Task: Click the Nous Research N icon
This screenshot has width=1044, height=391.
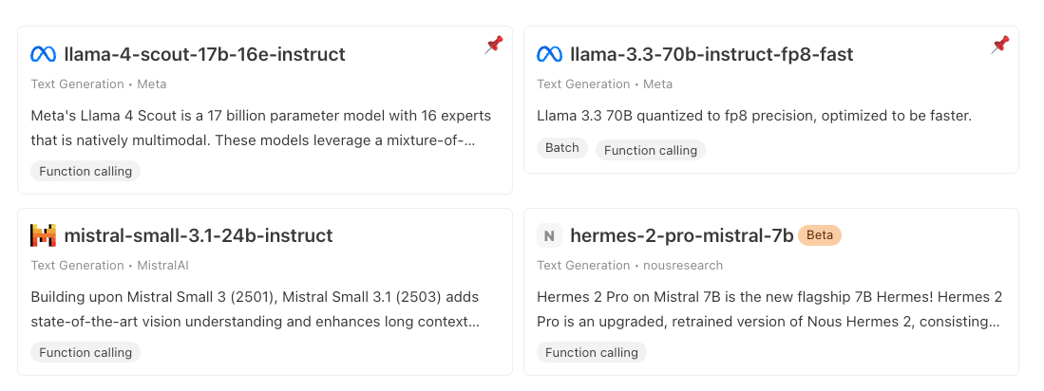Action: click(x=549, y=235)
